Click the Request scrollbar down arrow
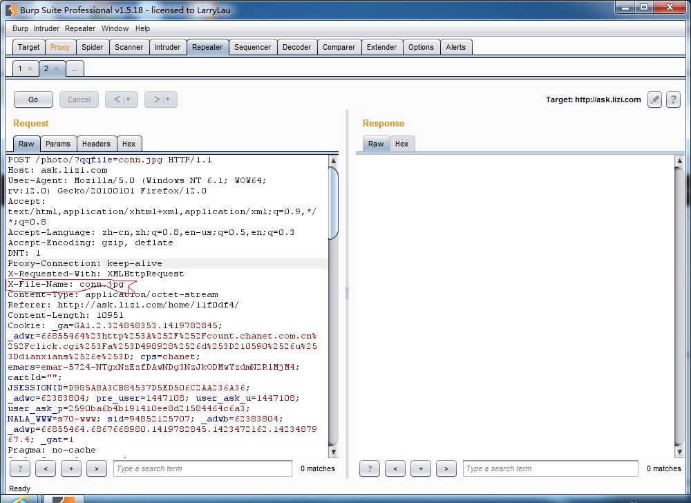The image size is (691, 503). pyautogui.click(x=334, y=452)
